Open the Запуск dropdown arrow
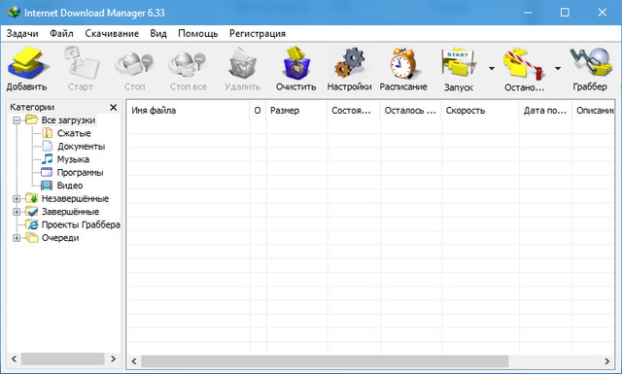This screenshot has height=374, width=622. tap(492, 69)
